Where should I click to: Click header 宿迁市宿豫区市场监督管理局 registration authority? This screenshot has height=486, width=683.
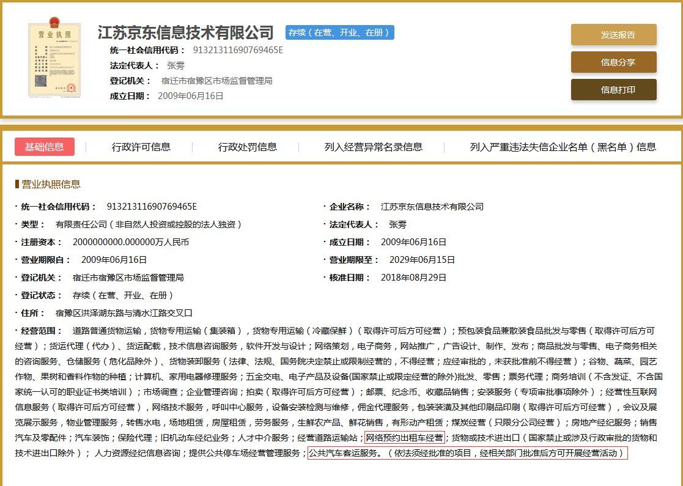[x=216, y=81]
